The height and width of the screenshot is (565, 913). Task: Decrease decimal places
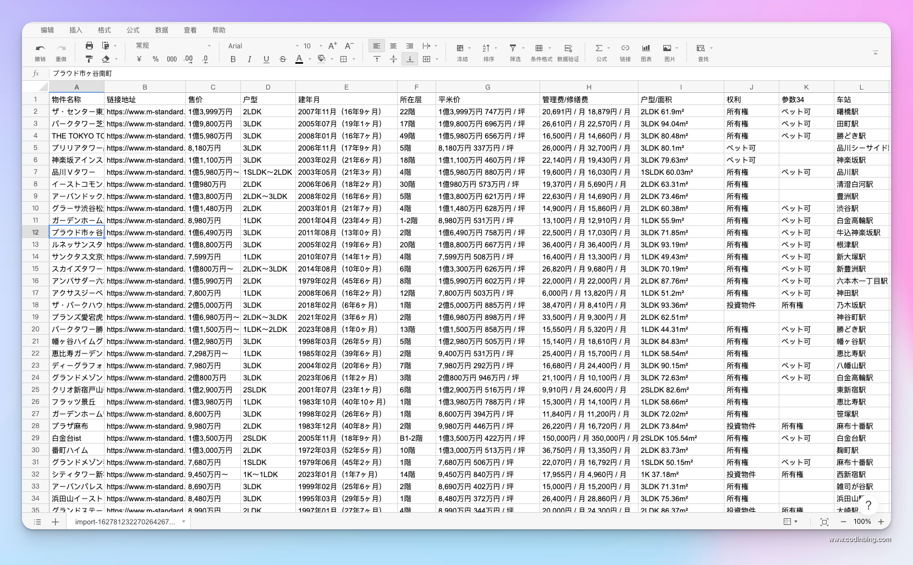205,59
